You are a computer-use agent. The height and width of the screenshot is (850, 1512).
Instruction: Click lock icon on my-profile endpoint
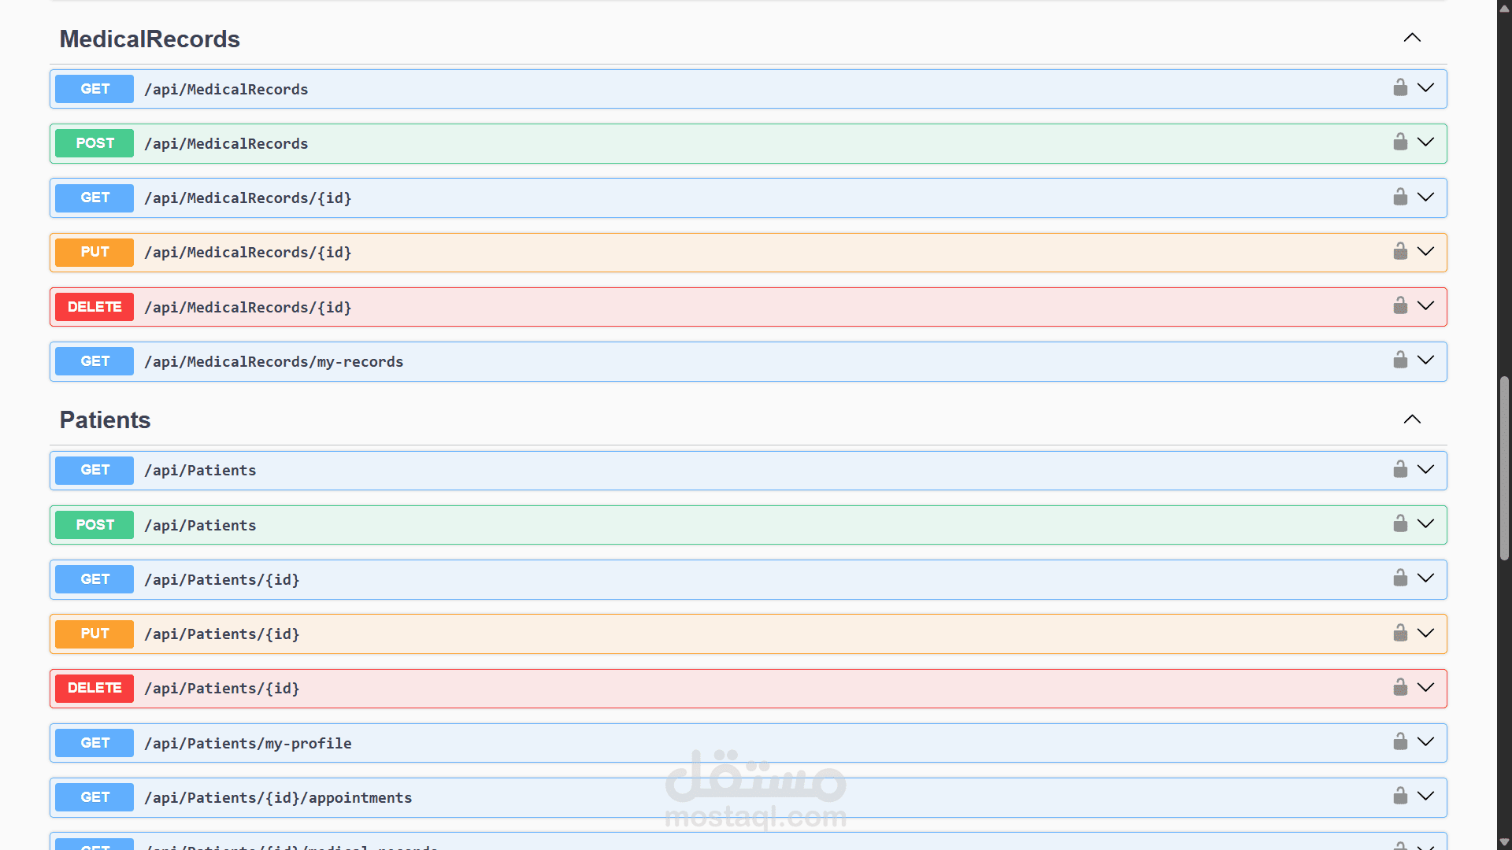click(1400, 741)
